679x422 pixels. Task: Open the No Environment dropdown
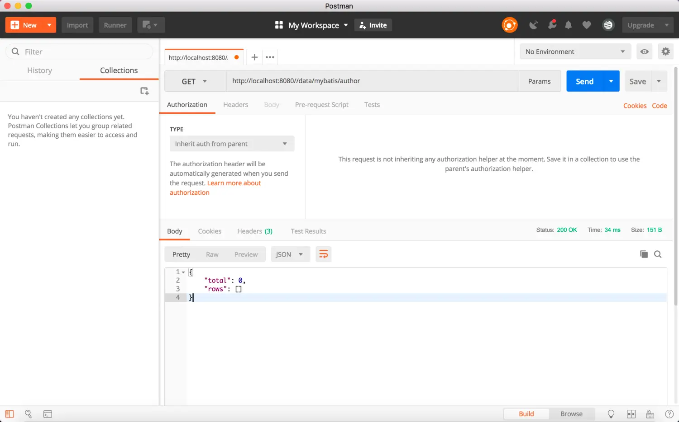click(x=575, y=52)
